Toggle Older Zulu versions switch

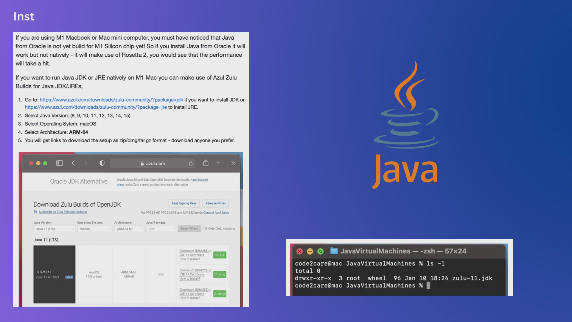point(205,229)
